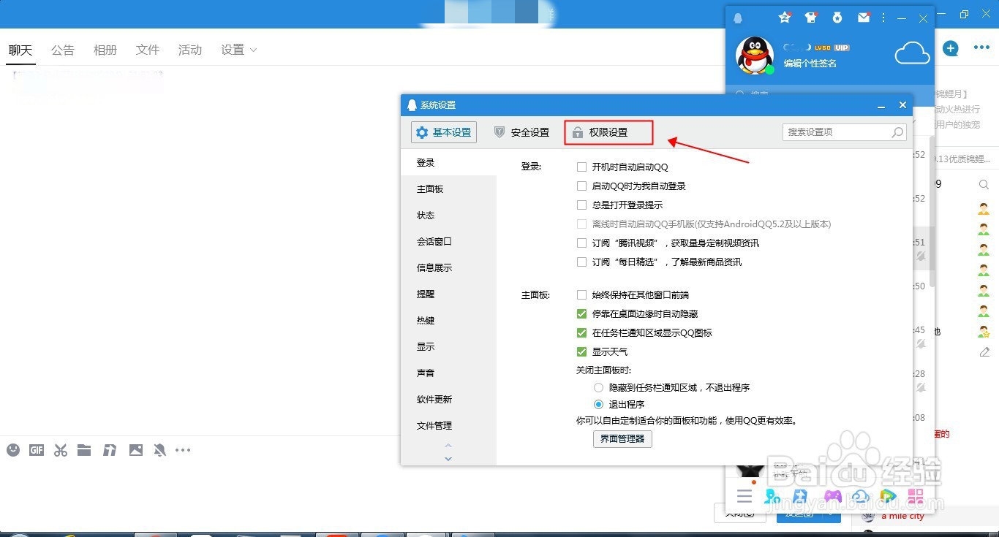Click the cloud weather icon
Screen dimensions: 999x537
coord(913,53)
